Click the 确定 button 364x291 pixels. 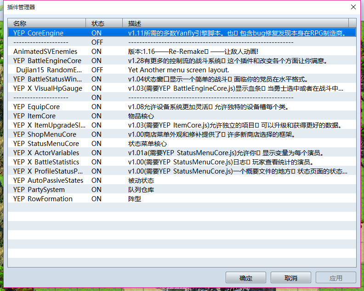tap(245, 278)
